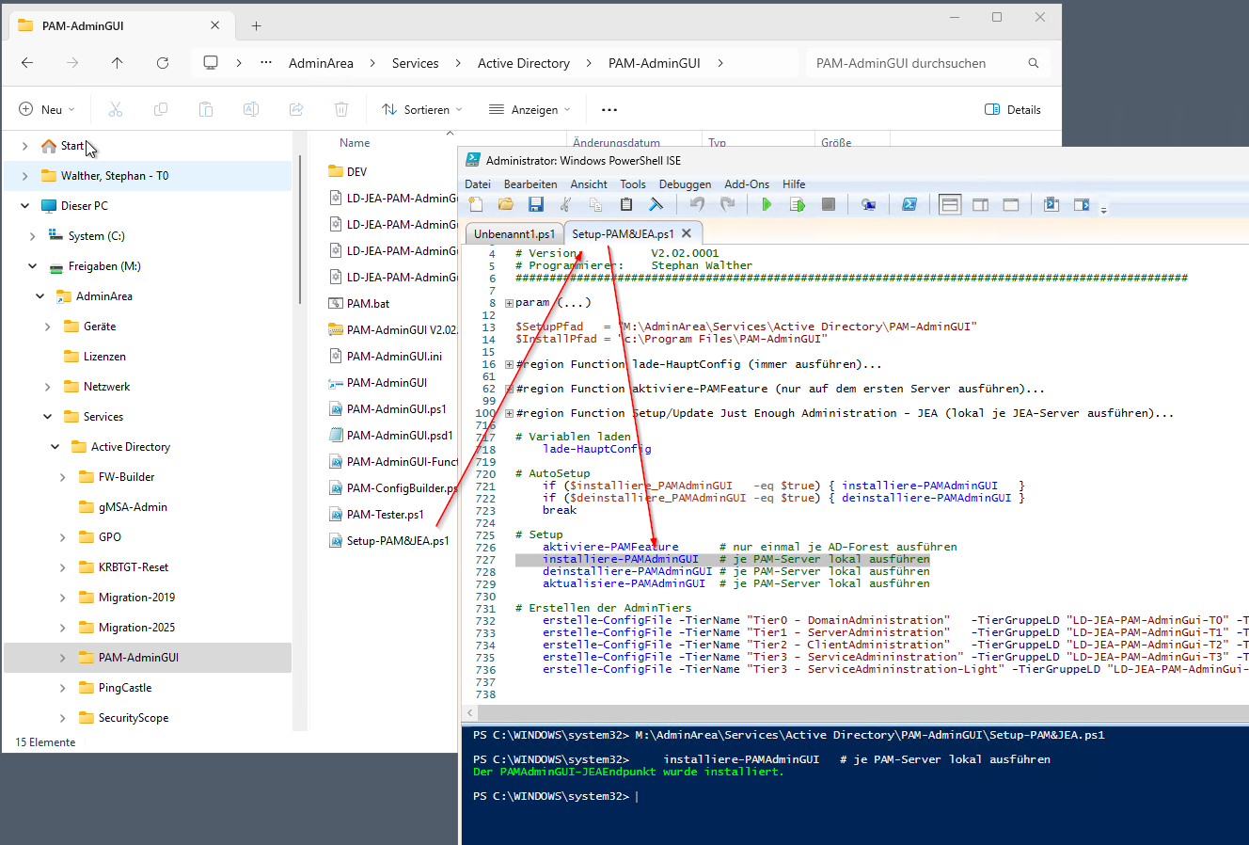
Task: Click the clipboard Paste icon in ISE toolbar
Action: (x=626, y=204)
